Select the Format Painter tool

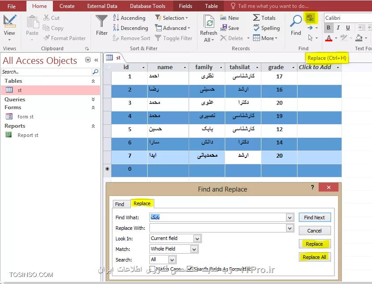tap(65, 38)
